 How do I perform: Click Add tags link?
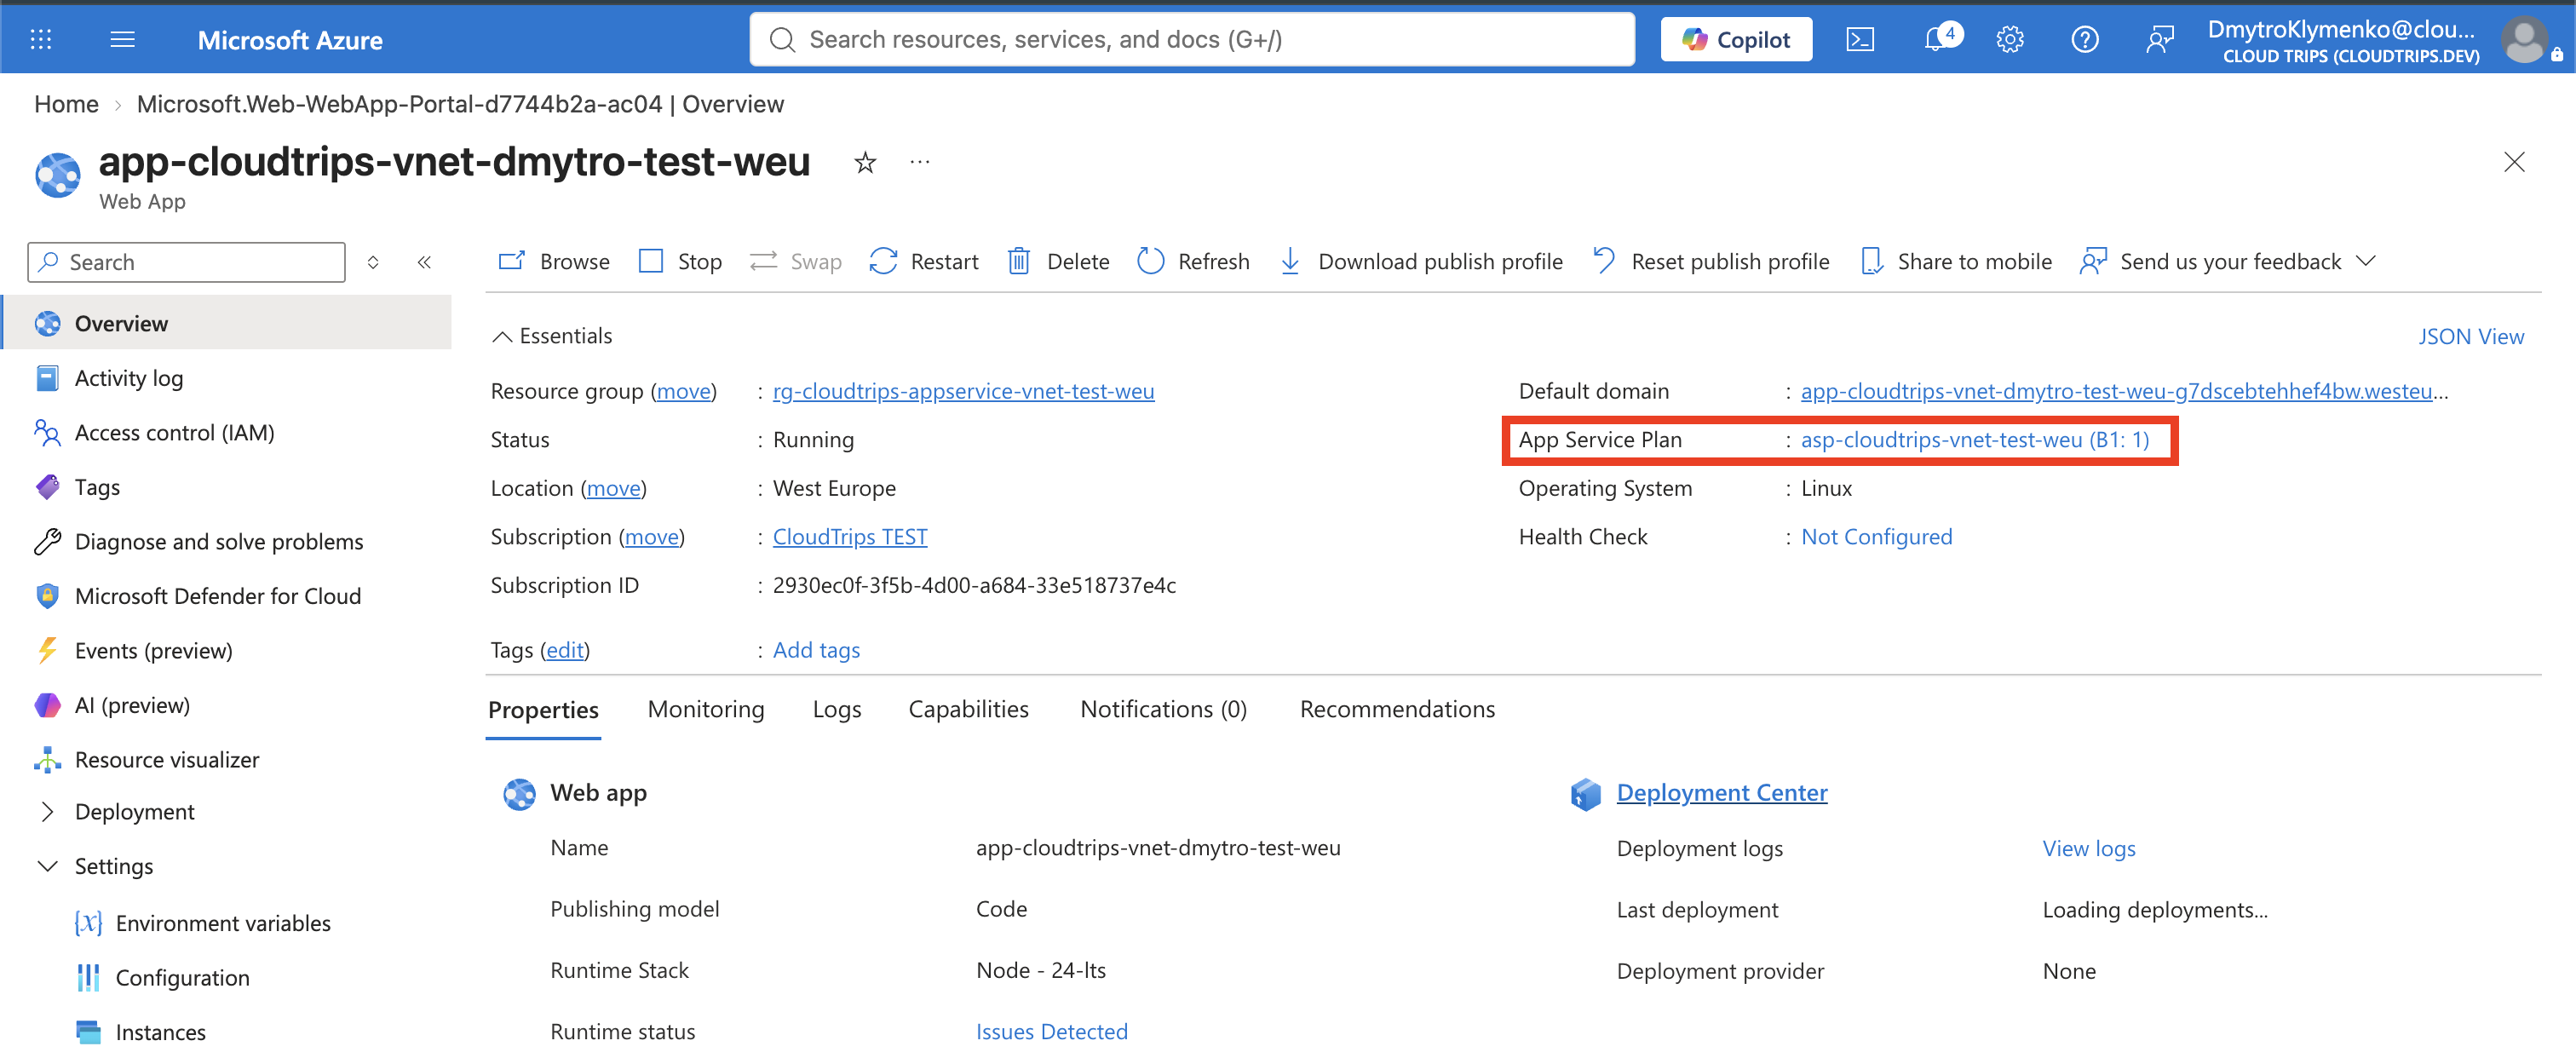tap(816, 650)
